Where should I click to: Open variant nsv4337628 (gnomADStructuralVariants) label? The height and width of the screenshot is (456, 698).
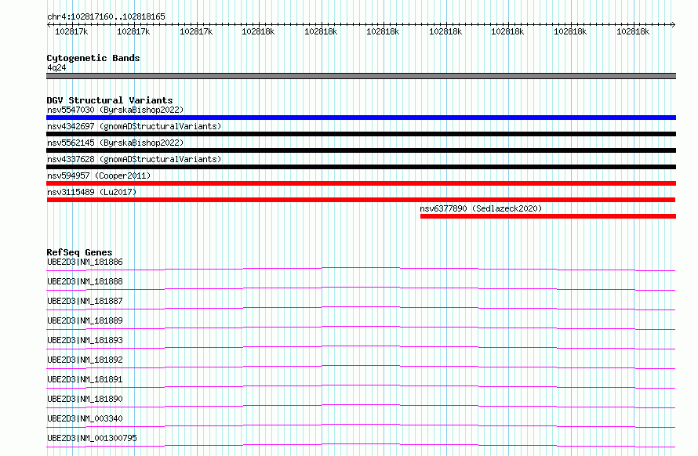pyautogui.click(x=134, y=159)
